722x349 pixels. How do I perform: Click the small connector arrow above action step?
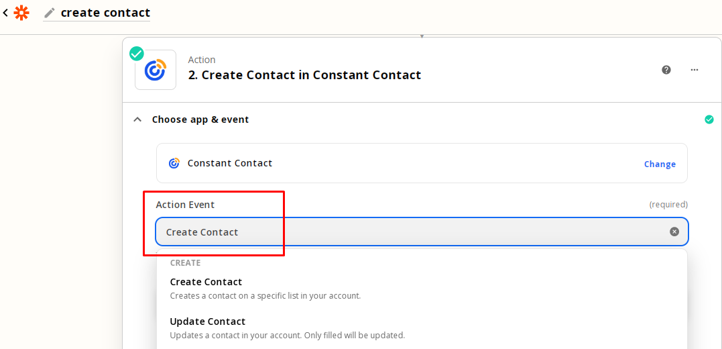(422, 36)
